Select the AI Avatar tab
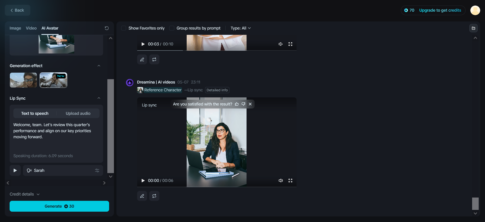This screenshot has width=485, height=222. [50, 28]
